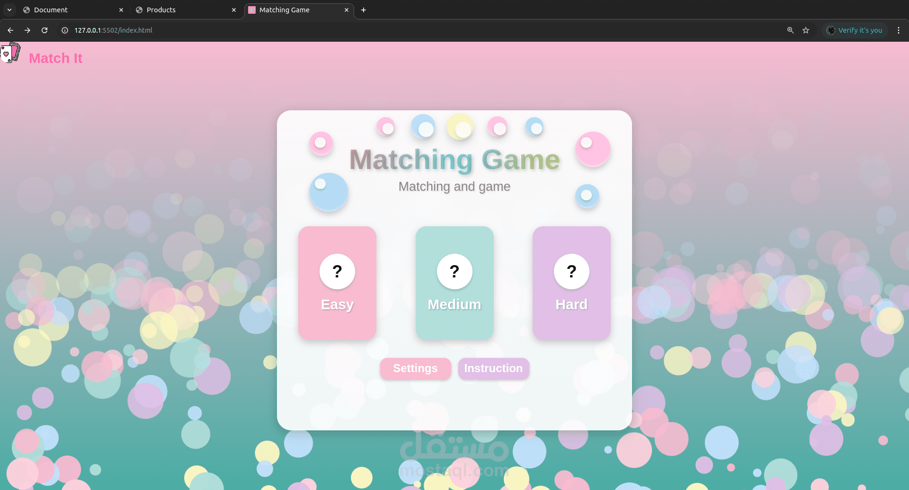Reload the current page
The image size is (909, 490).
coord(45,30)
